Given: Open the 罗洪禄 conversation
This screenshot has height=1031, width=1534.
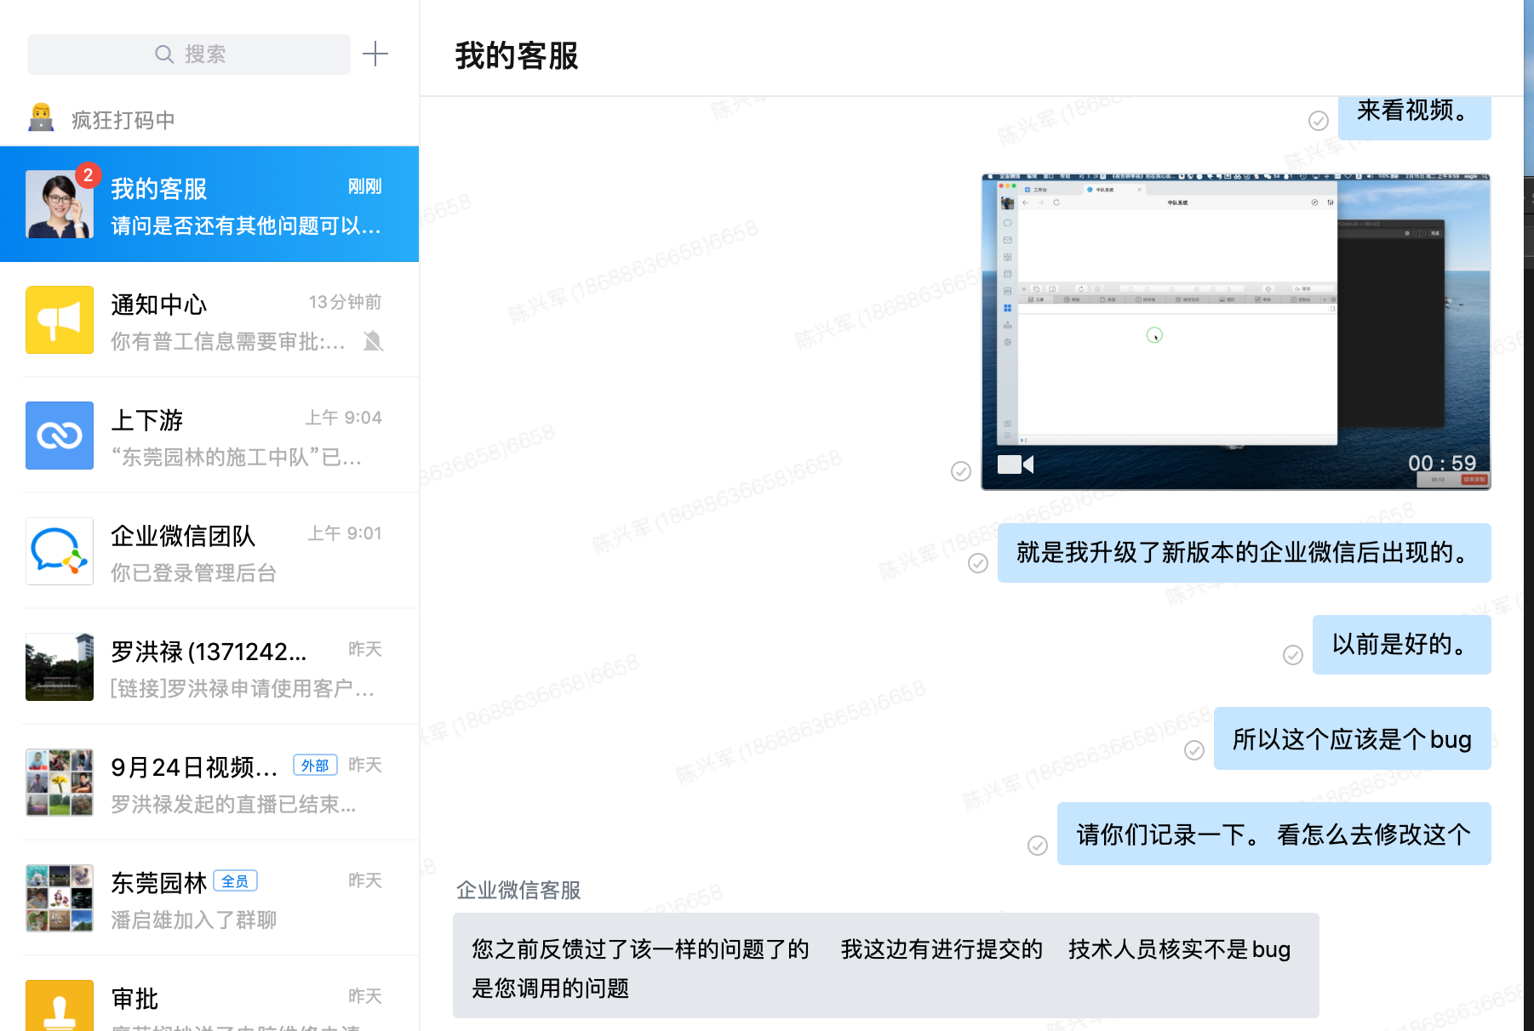Looking at the screenshot, I should click(209, 667).
